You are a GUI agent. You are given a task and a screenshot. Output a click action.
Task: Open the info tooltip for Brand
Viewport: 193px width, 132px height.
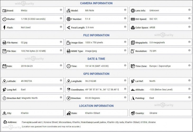[x=61, y=10]
